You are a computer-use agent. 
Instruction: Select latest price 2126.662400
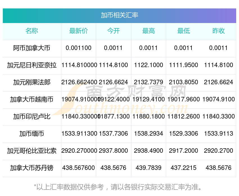click(x=79, y=82)
